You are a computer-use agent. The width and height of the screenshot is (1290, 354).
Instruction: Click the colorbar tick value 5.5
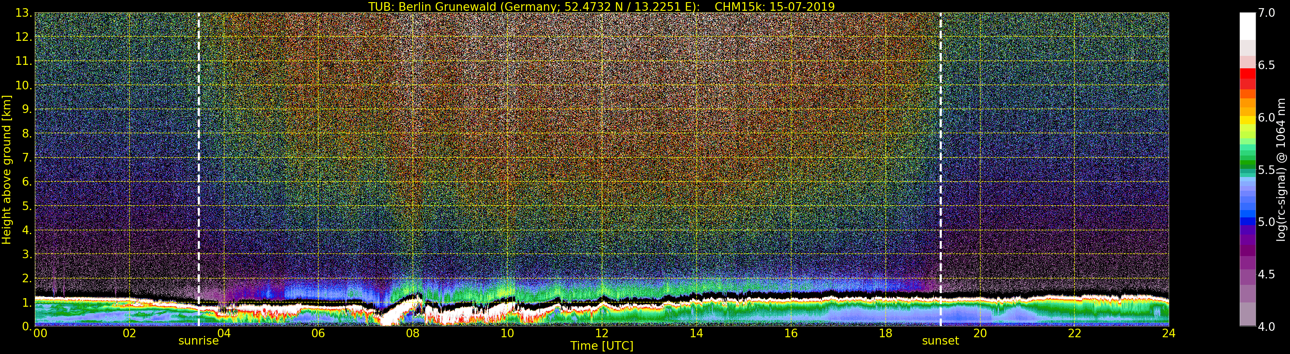click(x=1266, y=170)
